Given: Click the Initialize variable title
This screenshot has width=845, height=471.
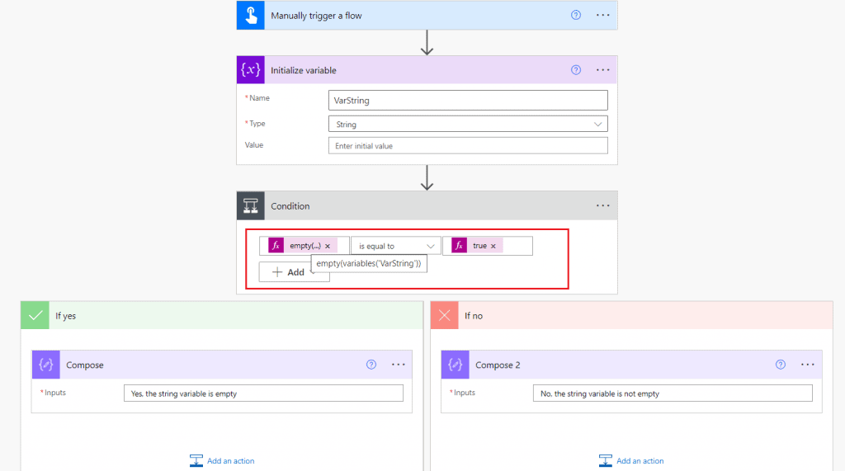Looking at the screenshot, I should pos(304,71).
